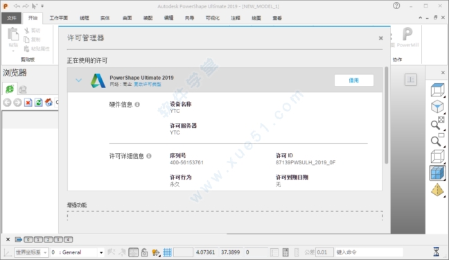
Task: Toggle the workplane icon left of padlock
Action: click(x=134, y=252)
